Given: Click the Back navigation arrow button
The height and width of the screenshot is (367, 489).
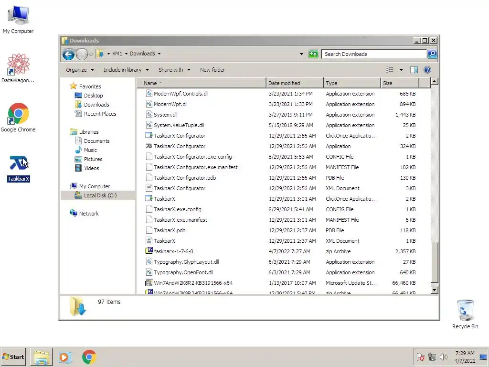Looking at the screenshot, I should pos(68,54).
